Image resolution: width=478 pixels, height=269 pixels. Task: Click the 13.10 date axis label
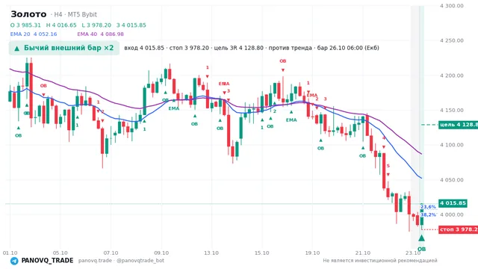[x=211, y=253]
